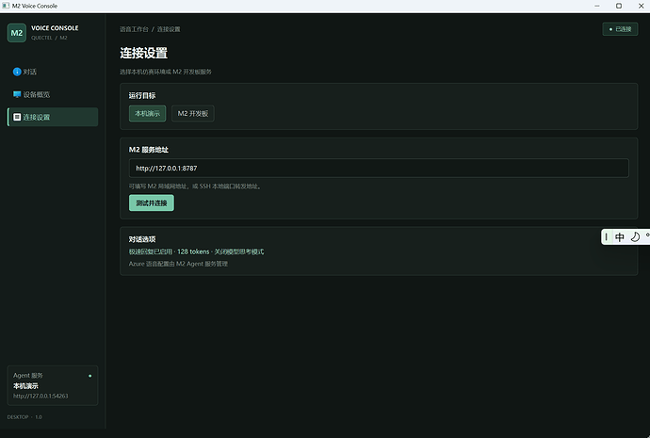Maximize the M2 Voice Console window
This screenshot has height=438, width=650.
(x=619, y=6)
